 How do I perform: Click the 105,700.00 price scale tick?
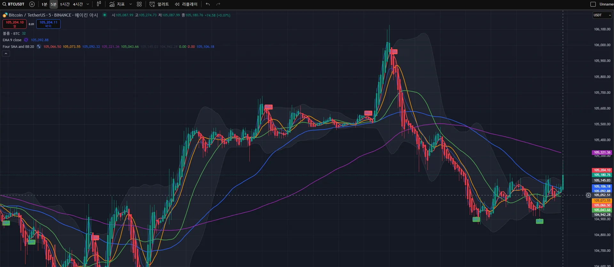602,93
